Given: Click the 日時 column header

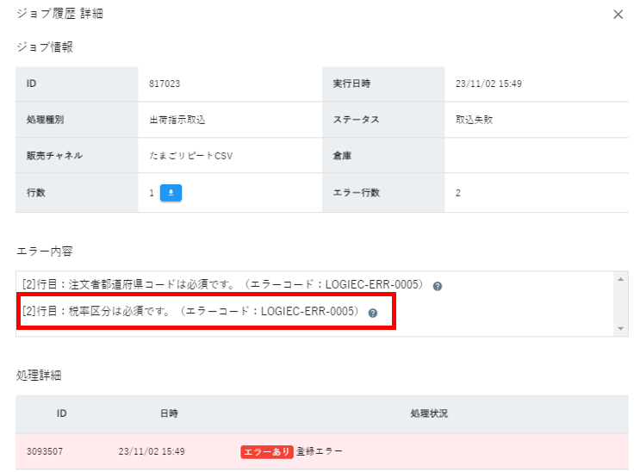Looking at the screenshot, I should click(x=169, y=414).
